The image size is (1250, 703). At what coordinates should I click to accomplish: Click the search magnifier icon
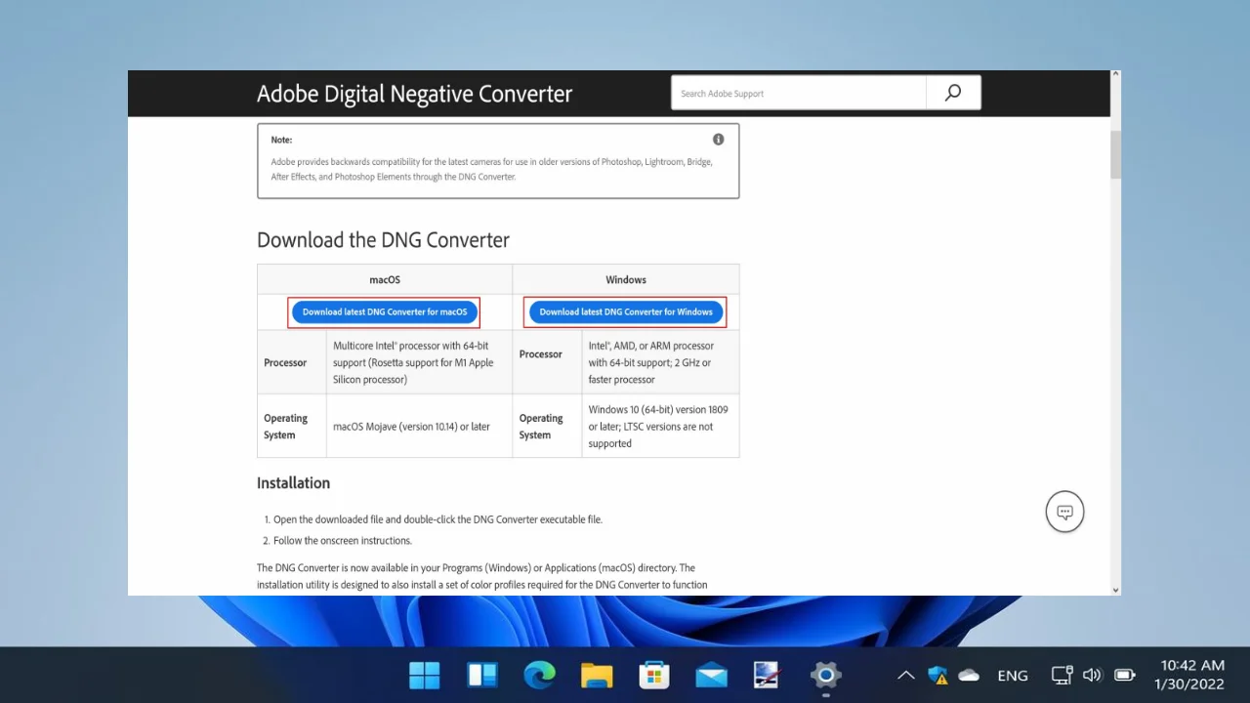[953, 93]
